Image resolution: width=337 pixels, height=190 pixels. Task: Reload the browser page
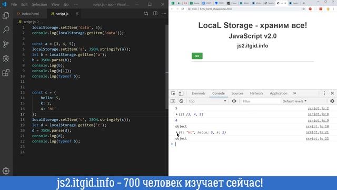(x=183, y=9)
